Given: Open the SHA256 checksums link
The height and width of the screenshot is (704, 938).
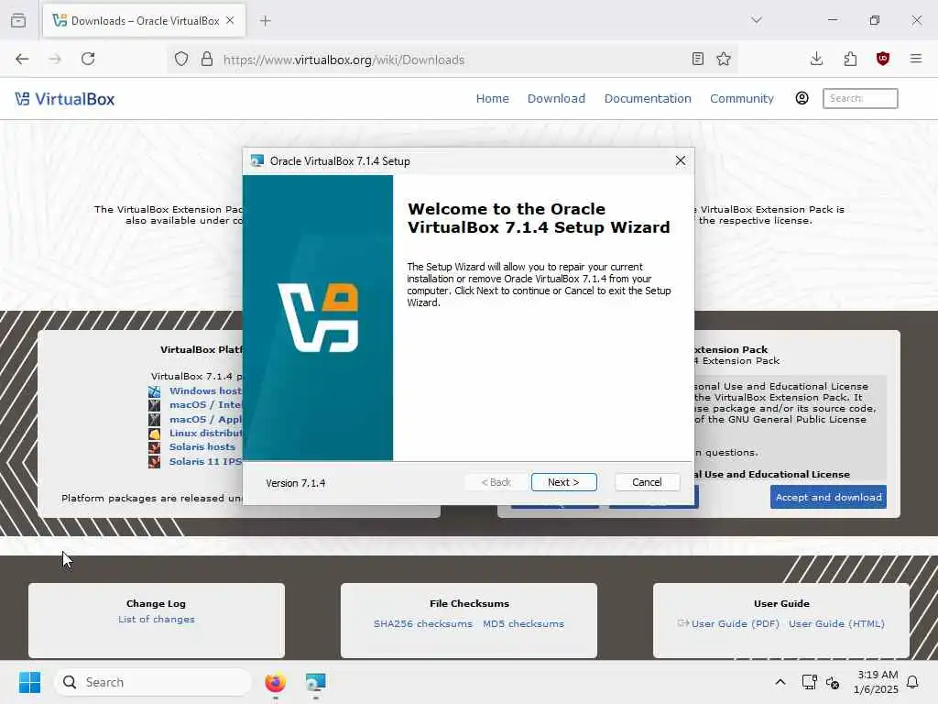Looking at the screenshot, I should coord(423,623).
